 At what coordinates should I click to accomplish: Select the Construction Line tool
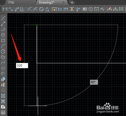click(x=3, y=24)
